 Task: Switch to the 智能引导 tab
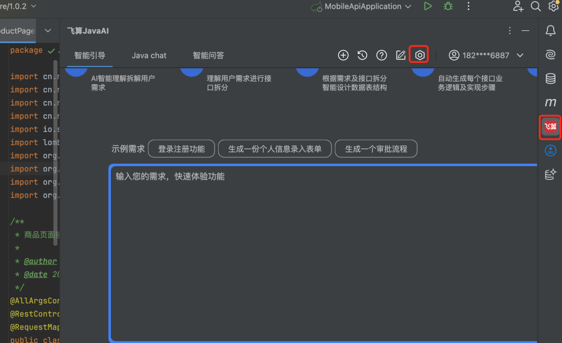click(x=90, y=55)
